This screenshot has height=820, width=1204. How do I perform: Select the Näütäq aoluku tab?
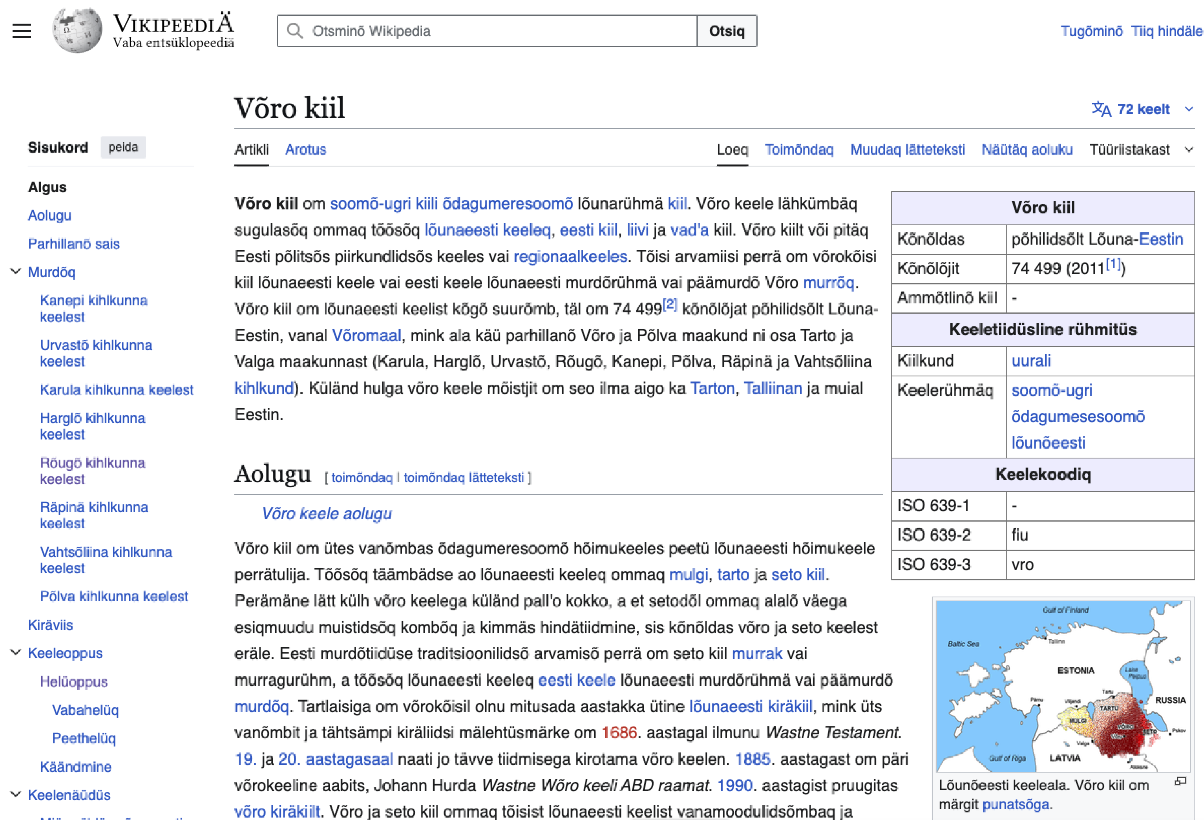coord(1026,150)
